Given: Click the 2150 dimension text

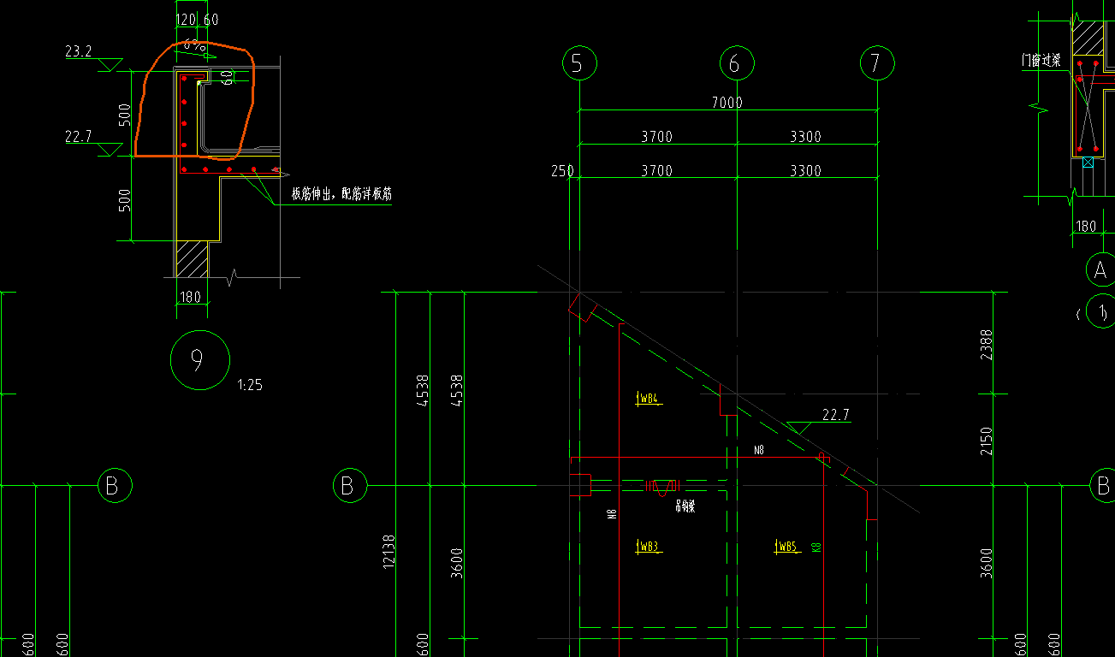Looking at the screenshot, I should pyautogui.click(x=986, y=441).
